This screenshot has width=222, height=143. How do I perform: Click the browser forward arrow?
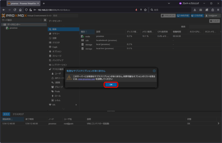tap(9, 10)
